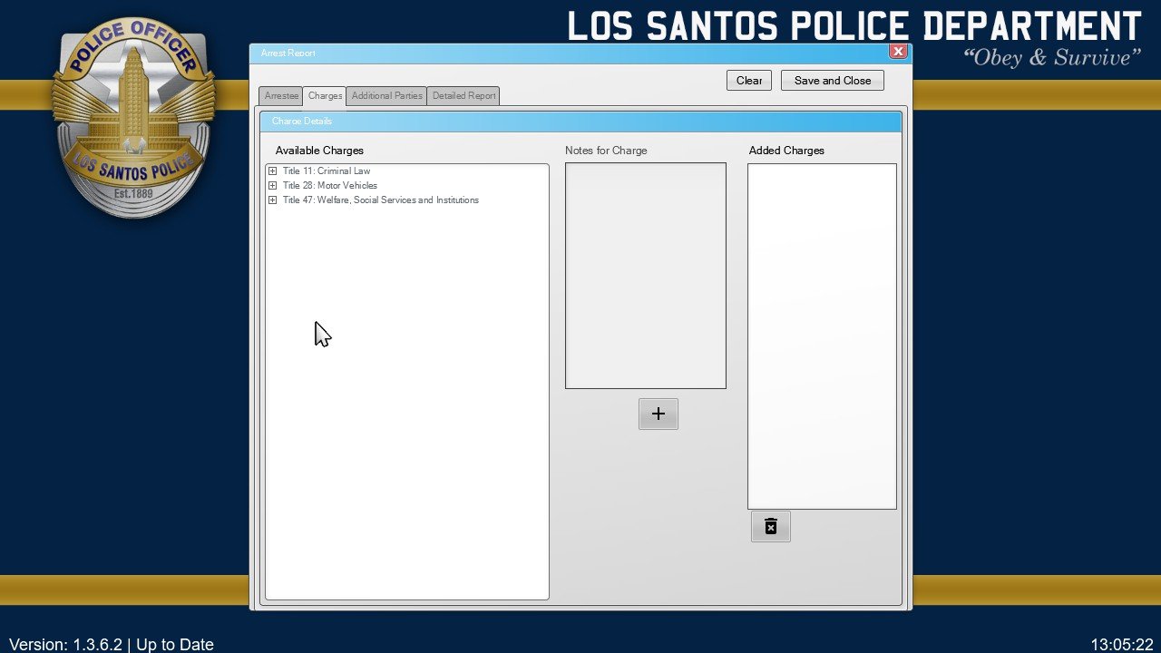This screenshot has width=1161, height=653.
Task: Switch to the Arrestee tab
Action: [x=281, y=96]
